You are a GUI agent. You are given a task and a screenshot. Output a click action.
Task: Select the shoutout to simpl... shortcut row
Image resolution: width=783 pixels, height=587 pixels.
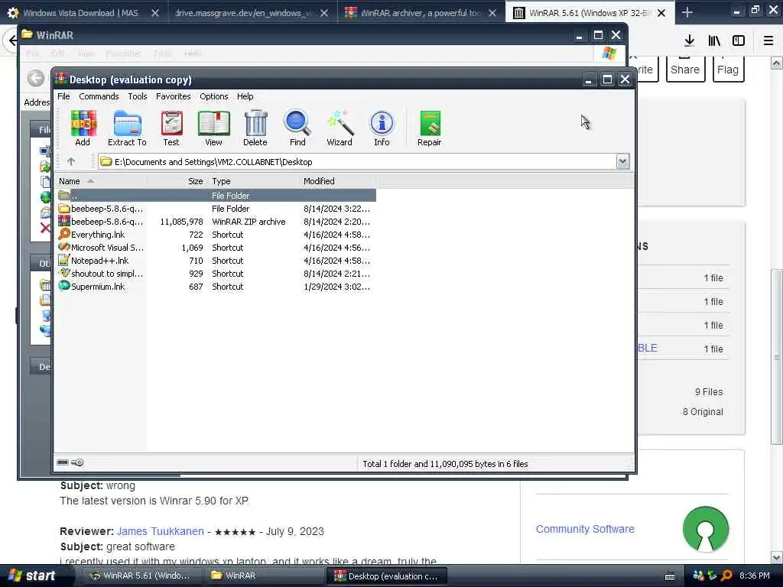tap(216, 273)
